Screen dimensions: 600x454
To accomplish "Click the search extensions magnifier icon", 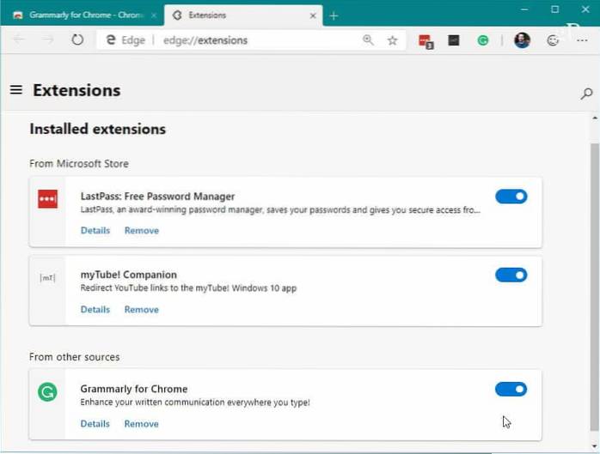I will tap(586, 94).
